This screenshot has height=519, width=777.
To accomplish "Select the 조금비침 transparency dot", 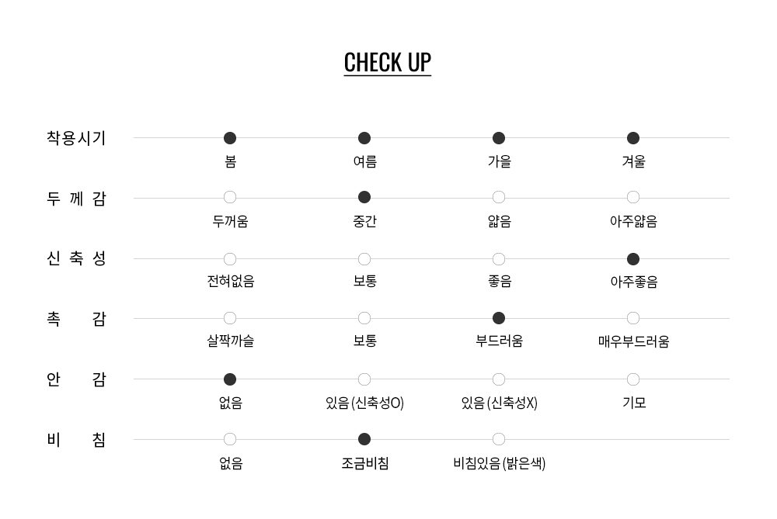I will click(364, 439).
